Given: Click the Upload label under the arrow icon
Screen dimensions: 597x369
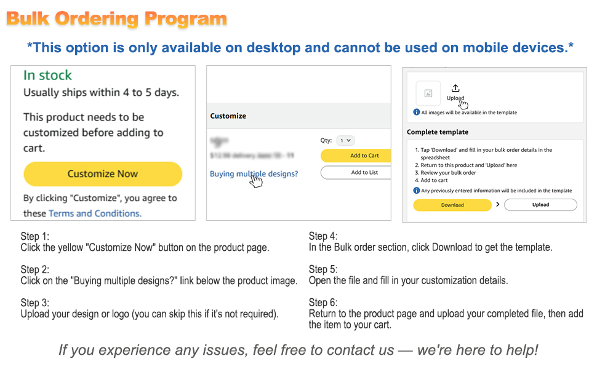Looking at the screenshot, I should [x=455, y=98].
